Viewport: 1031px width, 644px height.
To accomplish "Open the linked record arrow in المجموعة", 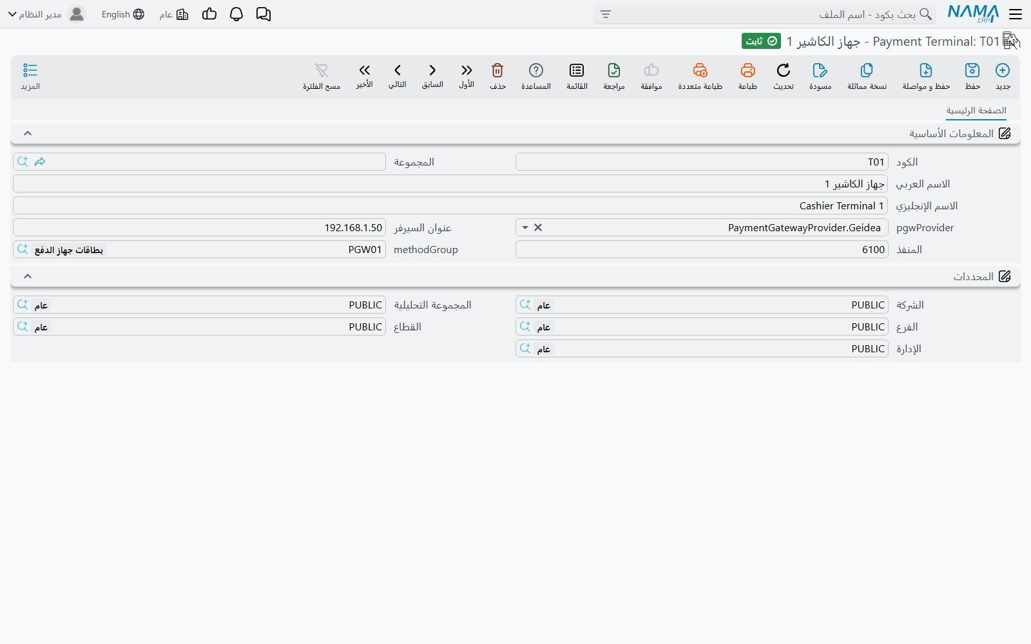I will click(40, 162).
